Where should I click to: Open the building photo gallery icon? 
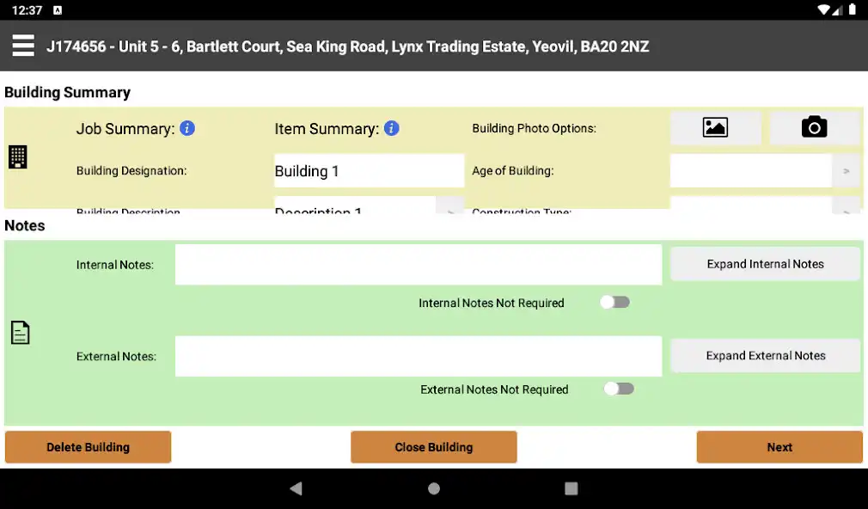(715, 128)
